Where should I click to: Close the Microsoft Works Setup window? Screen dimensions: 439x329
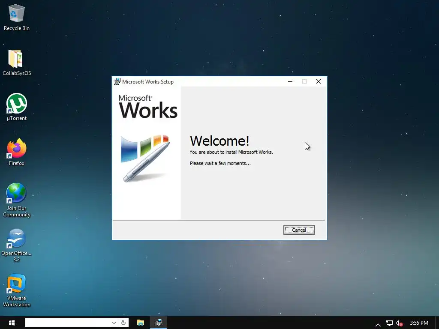(x=319, y=81)
